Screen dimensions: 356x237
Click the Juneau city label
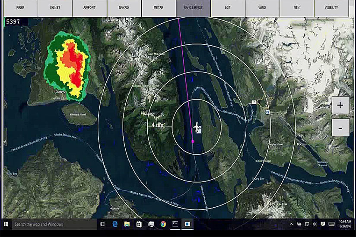(x=300, y=135)
